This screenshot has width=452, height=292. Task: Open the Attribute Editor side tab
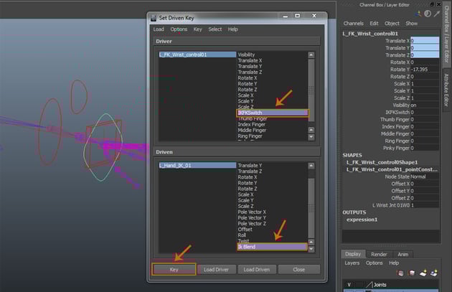point(446,90)
